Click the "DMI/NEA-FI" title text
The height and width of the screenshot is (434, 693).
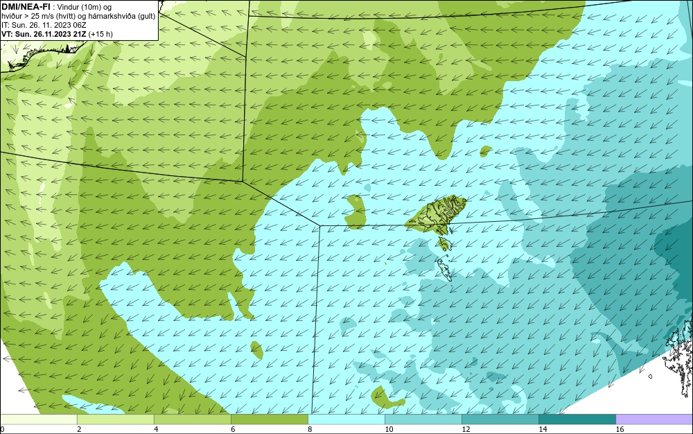click(26, 7)
